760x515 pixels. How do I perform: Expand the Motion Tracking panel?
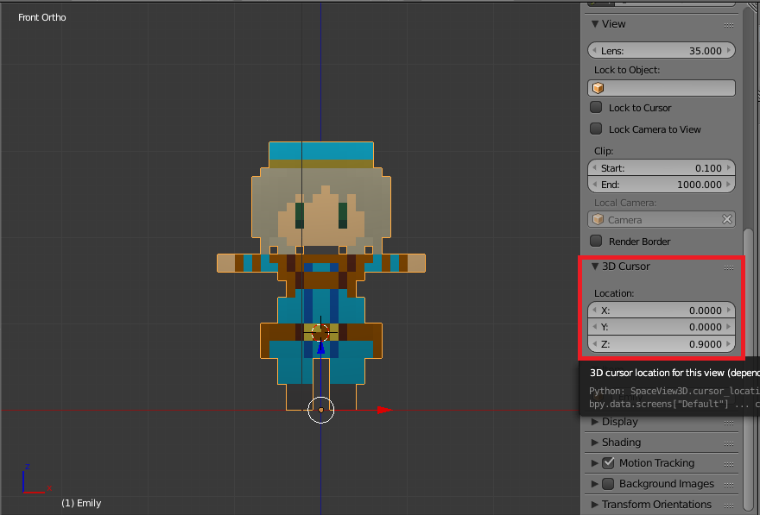(595, 463)
